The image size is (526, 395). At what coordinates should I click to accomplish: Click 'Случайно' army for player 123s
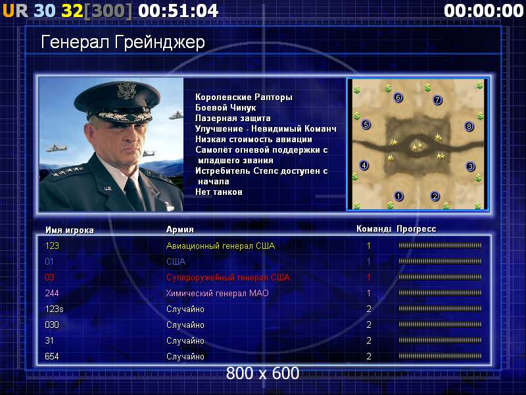click(x=185, y=309)
